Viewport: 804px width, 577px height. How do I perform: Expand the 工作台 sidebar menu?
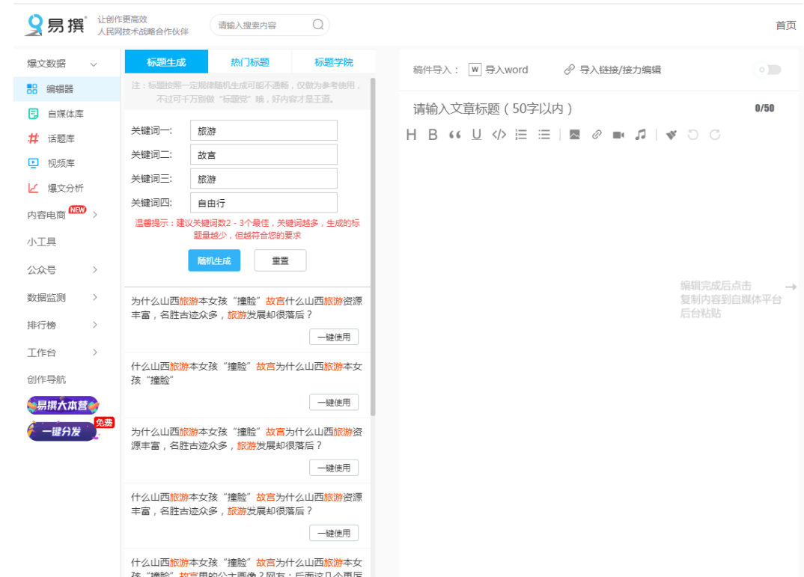pos(95,352)
